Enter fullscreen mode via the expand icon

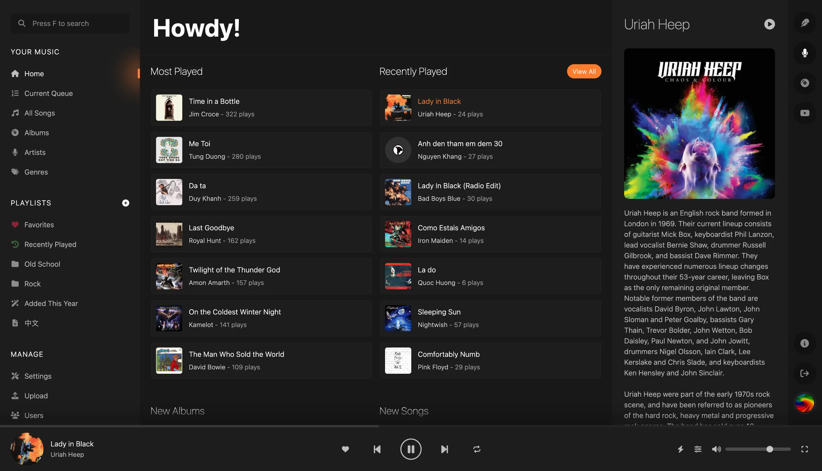805,449
